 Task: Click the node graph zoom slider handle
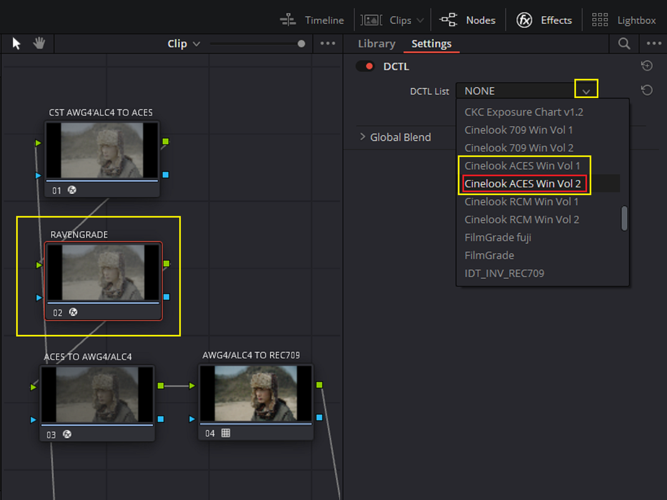301,43
